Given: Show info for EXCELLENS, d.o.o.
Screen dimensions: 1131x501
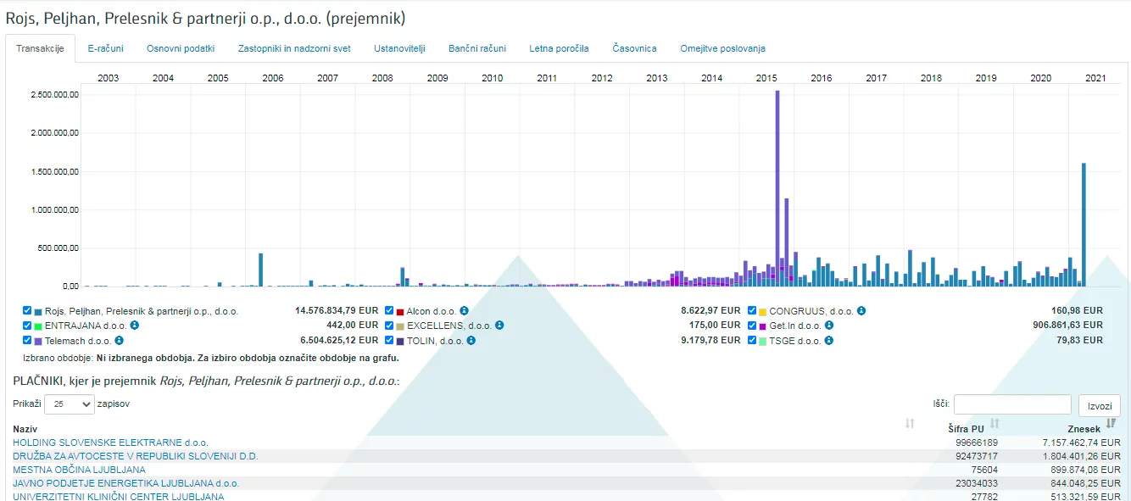Looking at the screenshot, I should [x=499, y=326].
